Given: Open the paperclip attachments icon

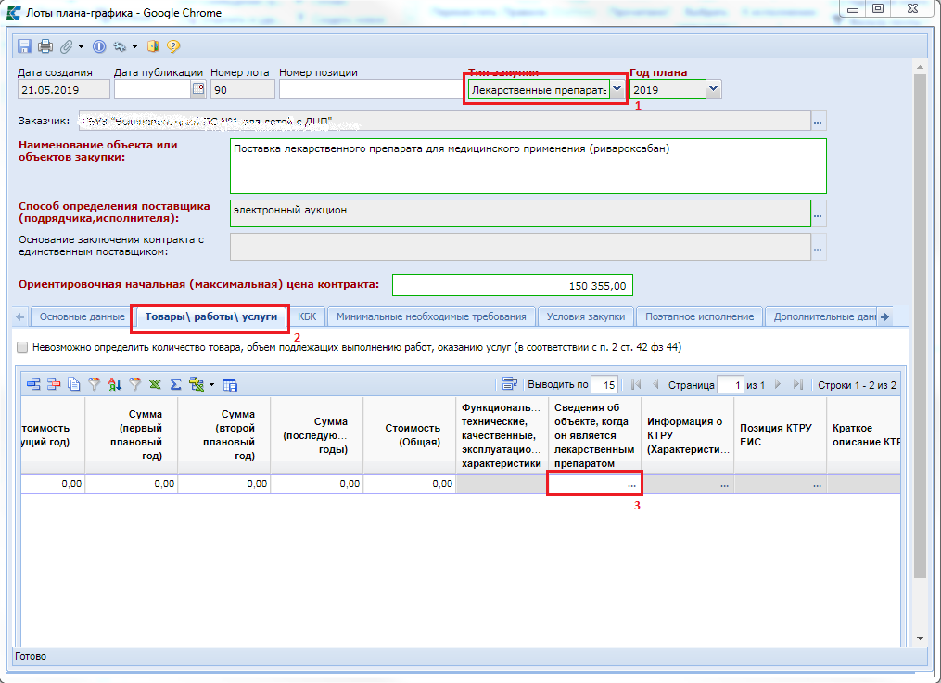Looking at the screenshot, I should pyautogui.click(x=66, y=46).
